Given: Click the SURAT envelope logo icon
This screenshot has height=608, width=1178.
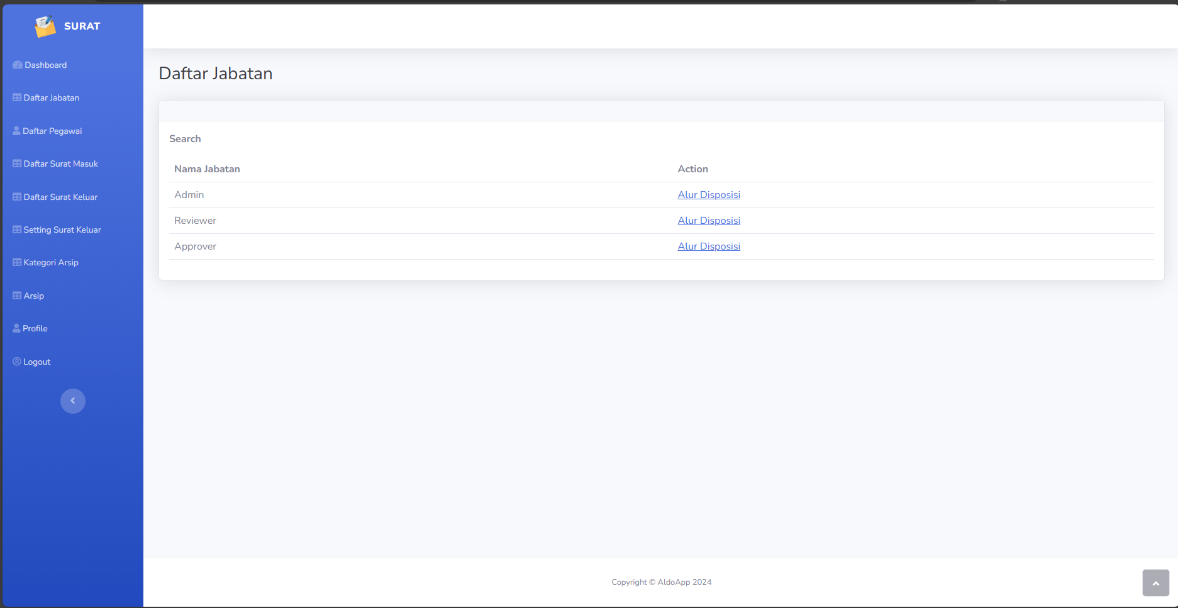Looking at the screenshot, I should (45, 26).
